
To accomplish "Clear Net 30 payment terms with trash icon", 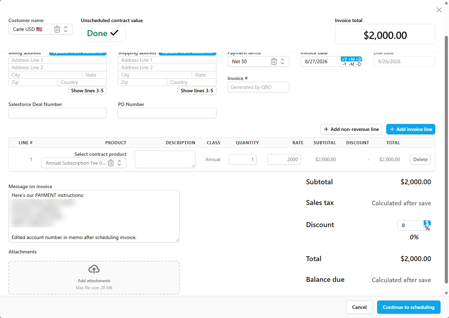I will click(x=274, y=61).
